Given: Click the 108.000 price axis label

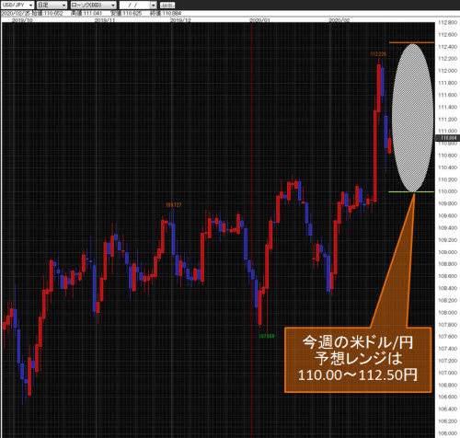Looking at the screenshot, I should [x=448, y=312].
